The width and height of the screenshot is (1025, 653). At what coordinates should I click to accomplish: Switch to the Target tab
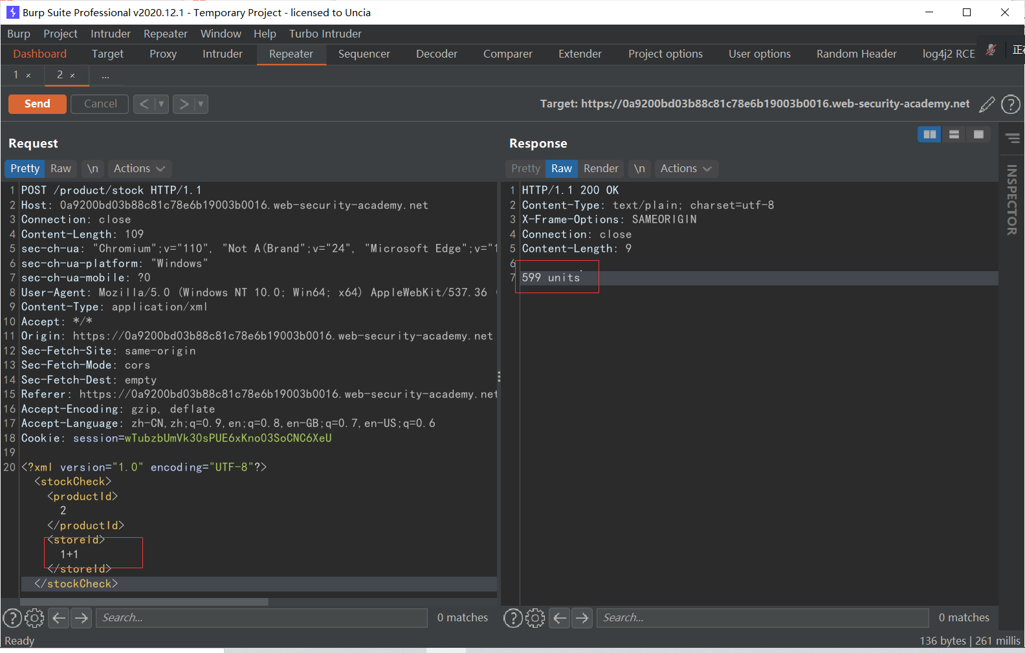[x=107, y=54]
